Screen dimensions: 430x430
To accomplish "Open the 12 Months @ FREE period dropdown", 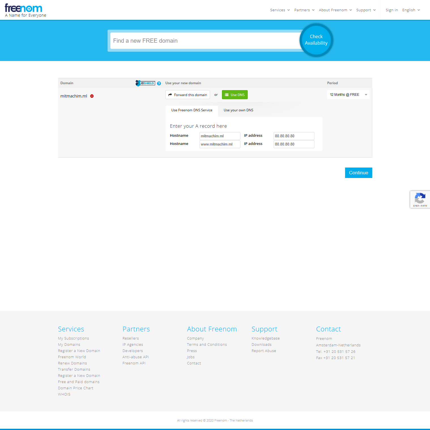I will point(348,95).
